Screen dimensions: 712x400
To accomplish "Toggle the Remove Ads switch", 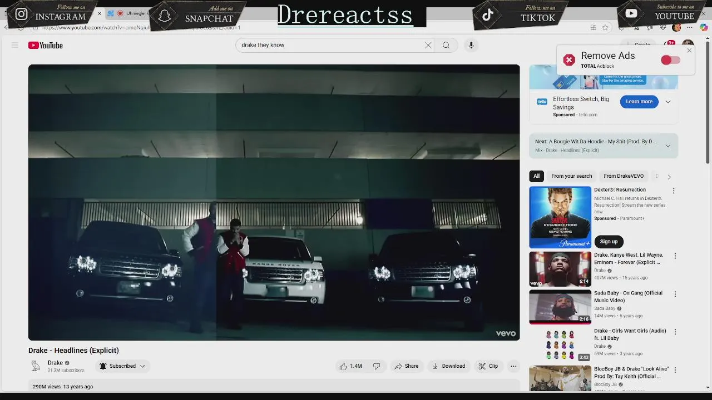I will coord(670,60).
